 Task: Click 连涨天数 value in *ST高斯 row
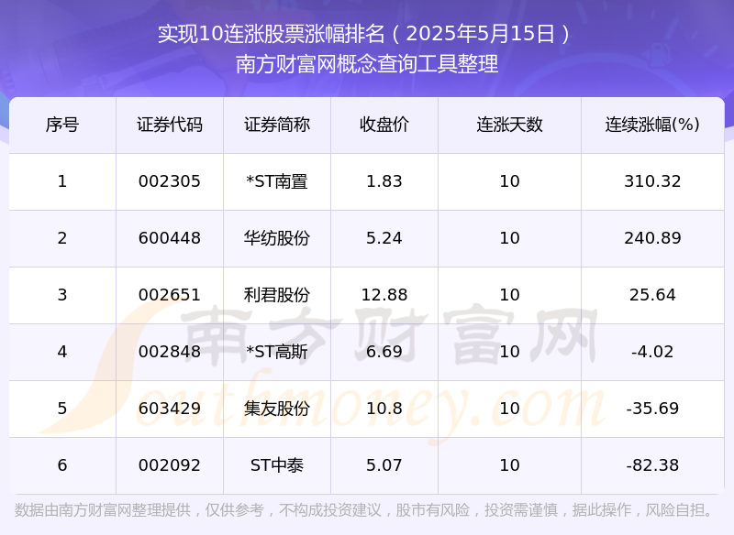(x=509, y=352)
